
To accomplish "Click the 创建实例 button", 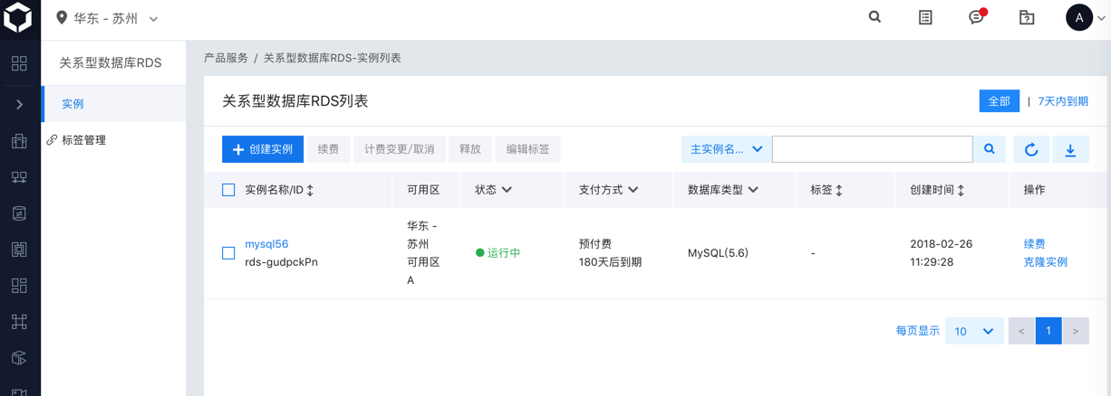I will tap(263, 149).
